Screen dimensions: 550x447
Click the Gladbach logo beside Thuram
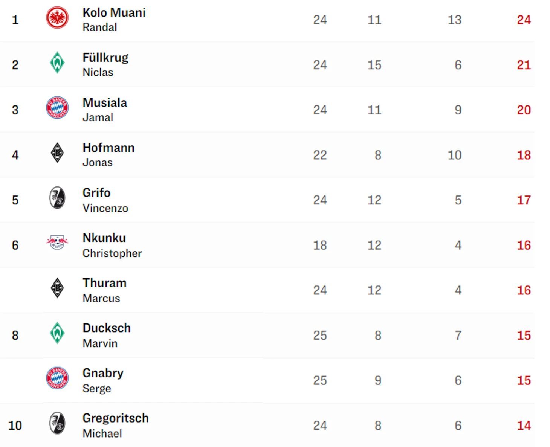(x=57, y=288)
